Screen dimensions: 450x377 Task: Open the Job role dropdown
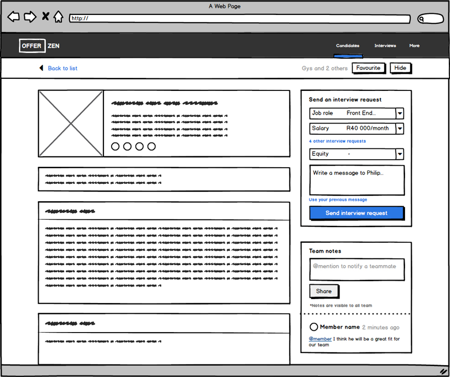(356, 113)
